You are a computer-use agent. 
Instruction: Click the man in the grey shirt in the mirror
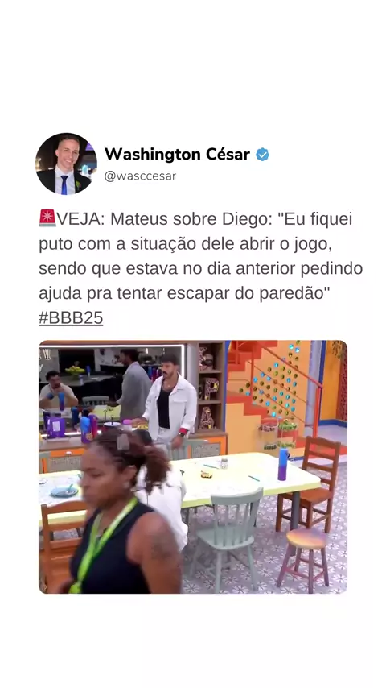pos(133,385)
